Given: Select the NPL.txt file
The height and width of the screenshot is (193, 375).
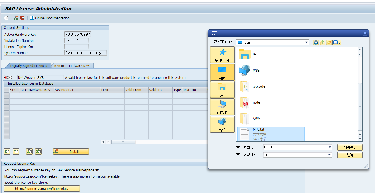Looking at the screenshot, I should pos(271,134).
